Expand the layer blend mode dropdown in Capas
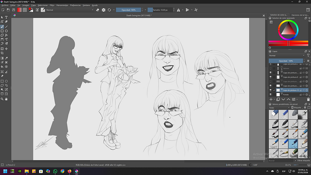This screenshot has width=311, height=175. coord(286,55)
